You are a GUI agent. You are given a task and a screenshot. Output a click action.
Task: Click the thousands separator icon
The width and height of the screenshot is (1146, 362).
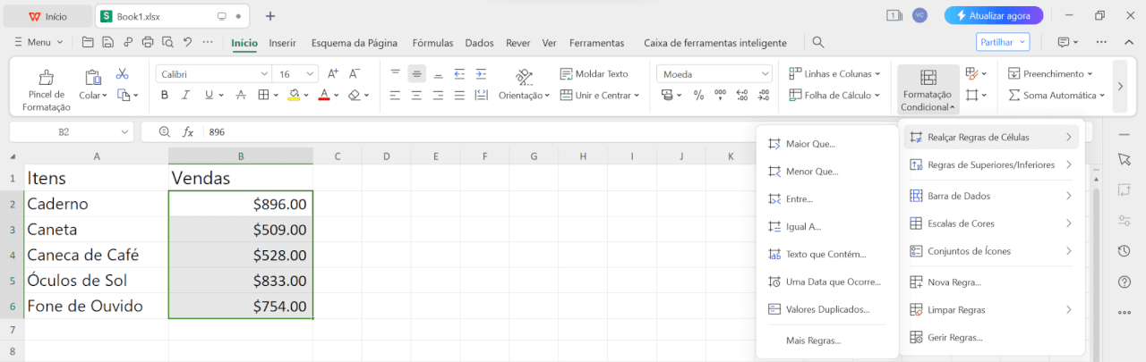click(720, 95)
